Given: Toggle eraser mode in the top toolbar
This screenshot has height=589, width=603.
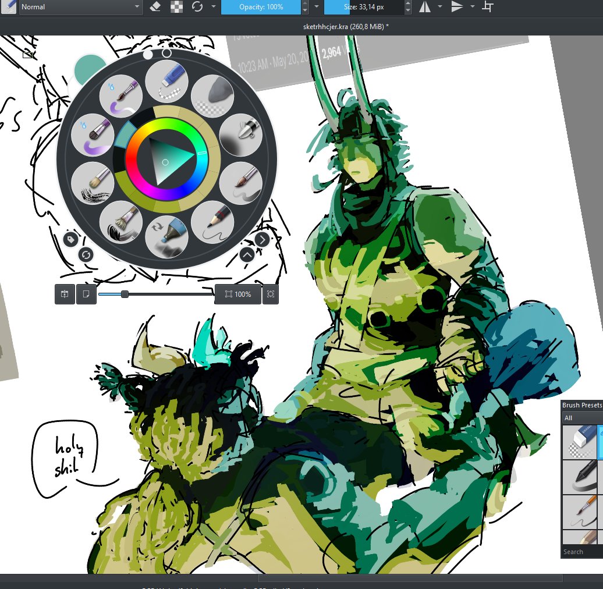Looking at the screenshot, I should tap(155, 6).
